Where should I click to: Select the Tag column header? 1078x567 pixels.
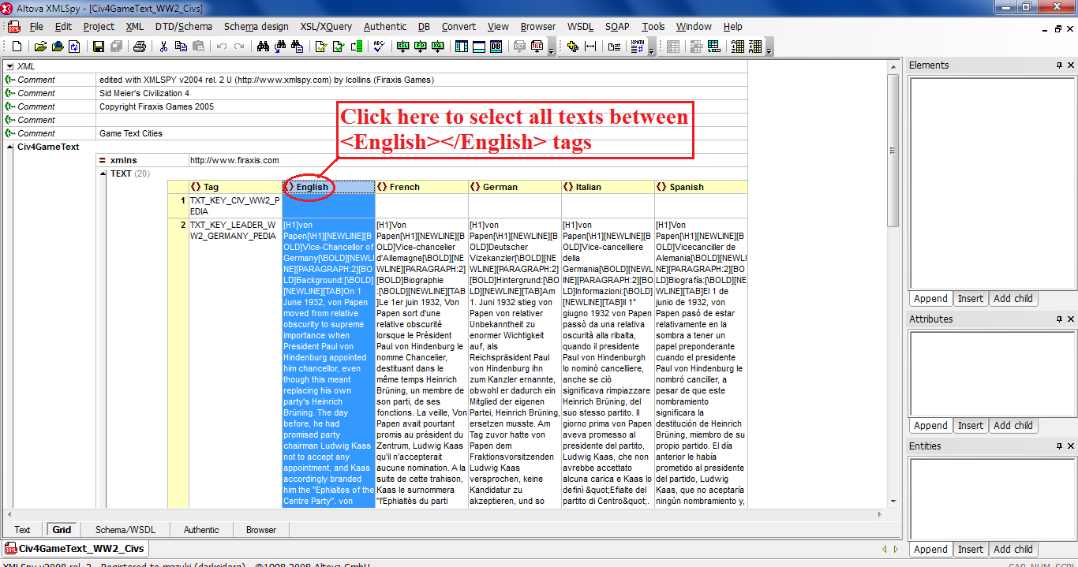[235, 187]
